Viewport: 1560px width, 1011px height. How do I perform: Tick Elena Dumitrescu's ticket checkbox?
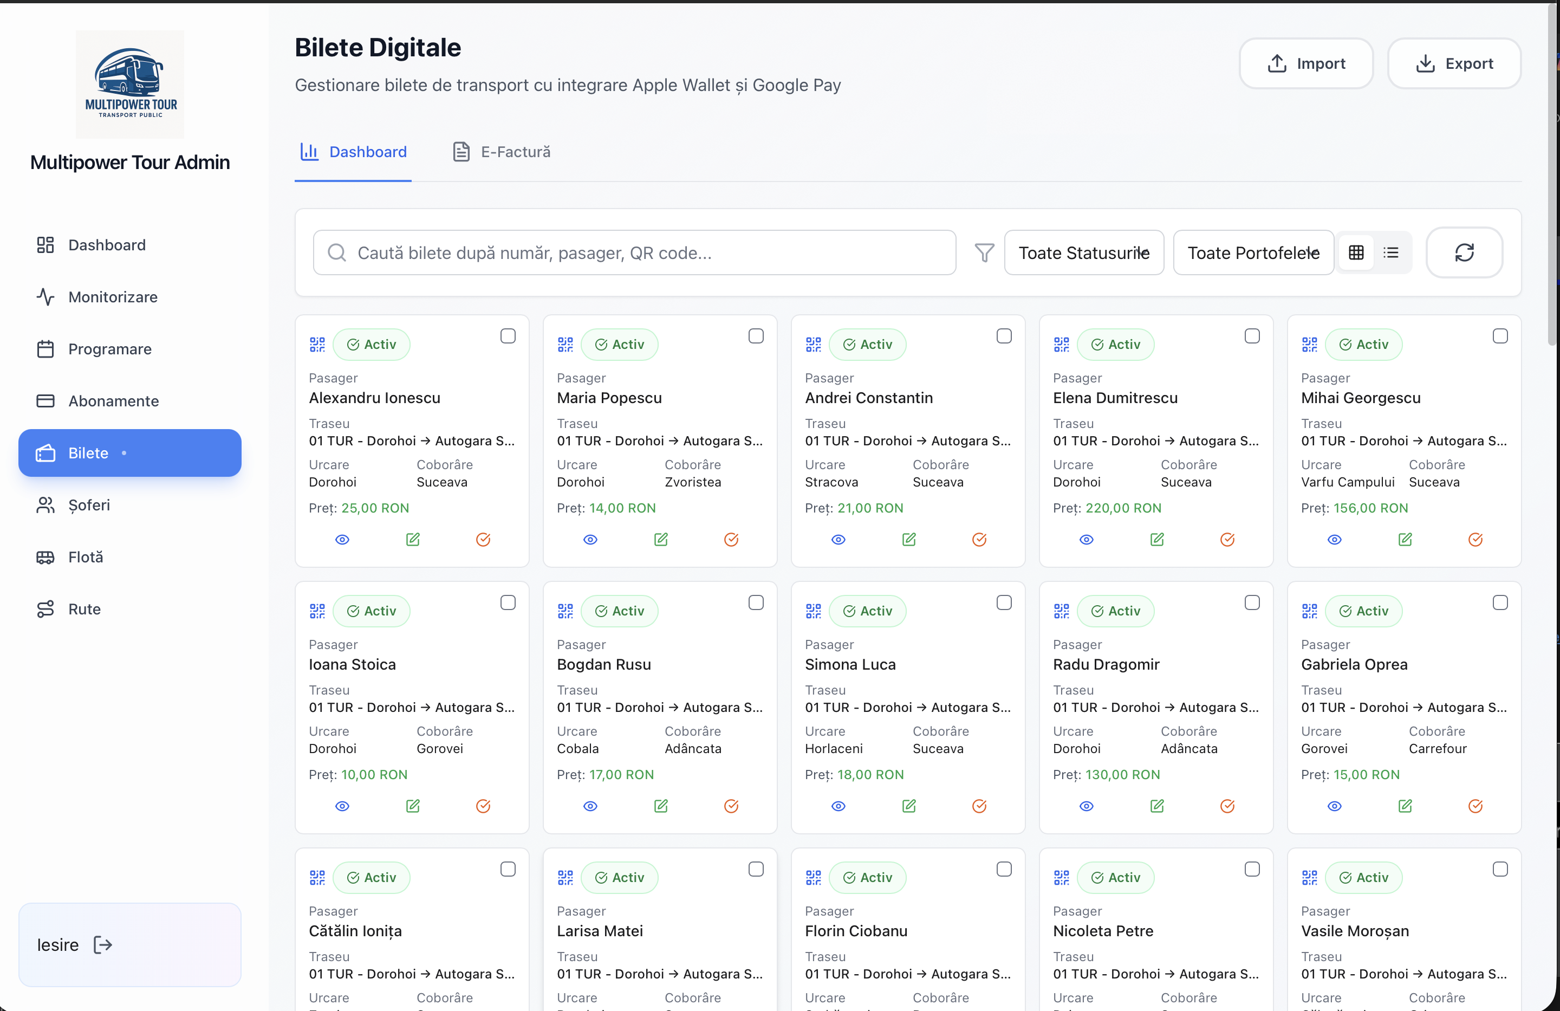tap(1252, 336)
